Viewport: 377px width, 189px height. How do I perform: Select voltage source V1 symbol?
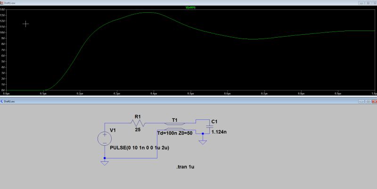[x=105, y=139]
